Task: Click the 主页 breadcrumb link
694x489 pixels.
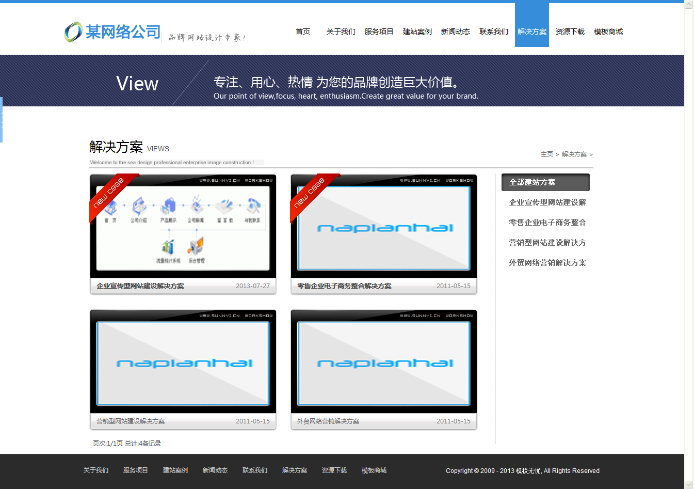Action: pos(546,154)
